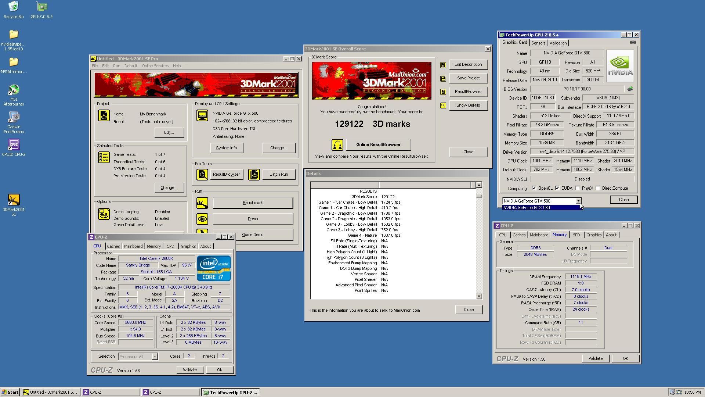The height and width of the screenshot is (397, 705).
Task: Click the Save Project floppy icon
Action: [x=443, y=78]
